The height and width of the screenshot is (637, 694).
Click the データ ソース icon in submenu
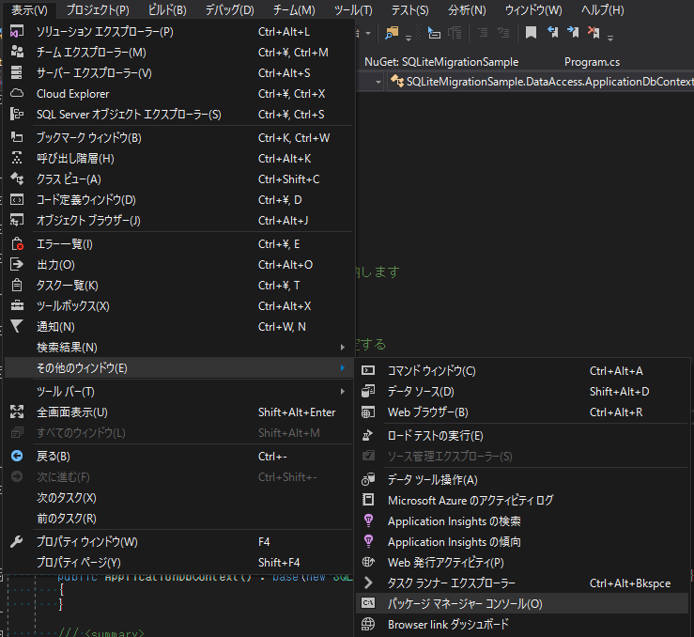pos(368,392)
